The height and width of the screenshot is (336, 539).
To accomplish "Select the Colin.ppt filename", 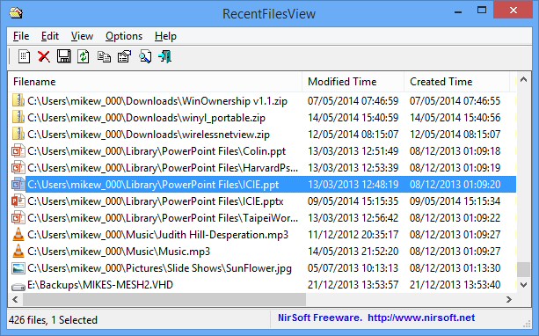I will [x=157, y=151].
